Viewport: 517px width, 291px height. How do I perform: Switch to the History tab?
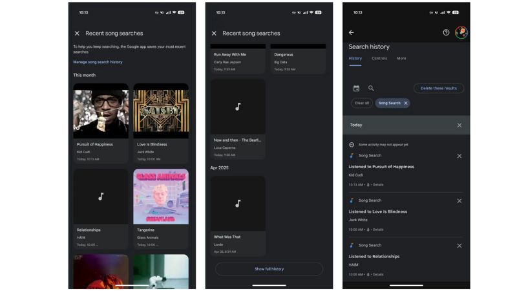(355, 58)
